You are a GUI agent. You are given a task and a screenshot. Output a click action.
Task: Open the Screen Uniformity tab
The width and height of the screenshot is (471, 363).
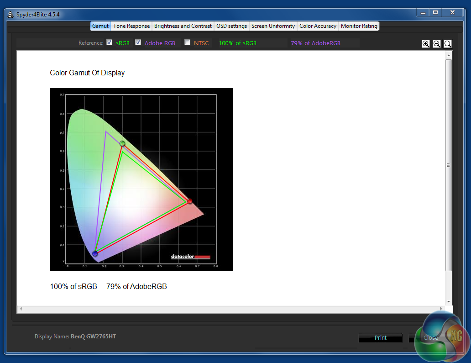(273, 26)
